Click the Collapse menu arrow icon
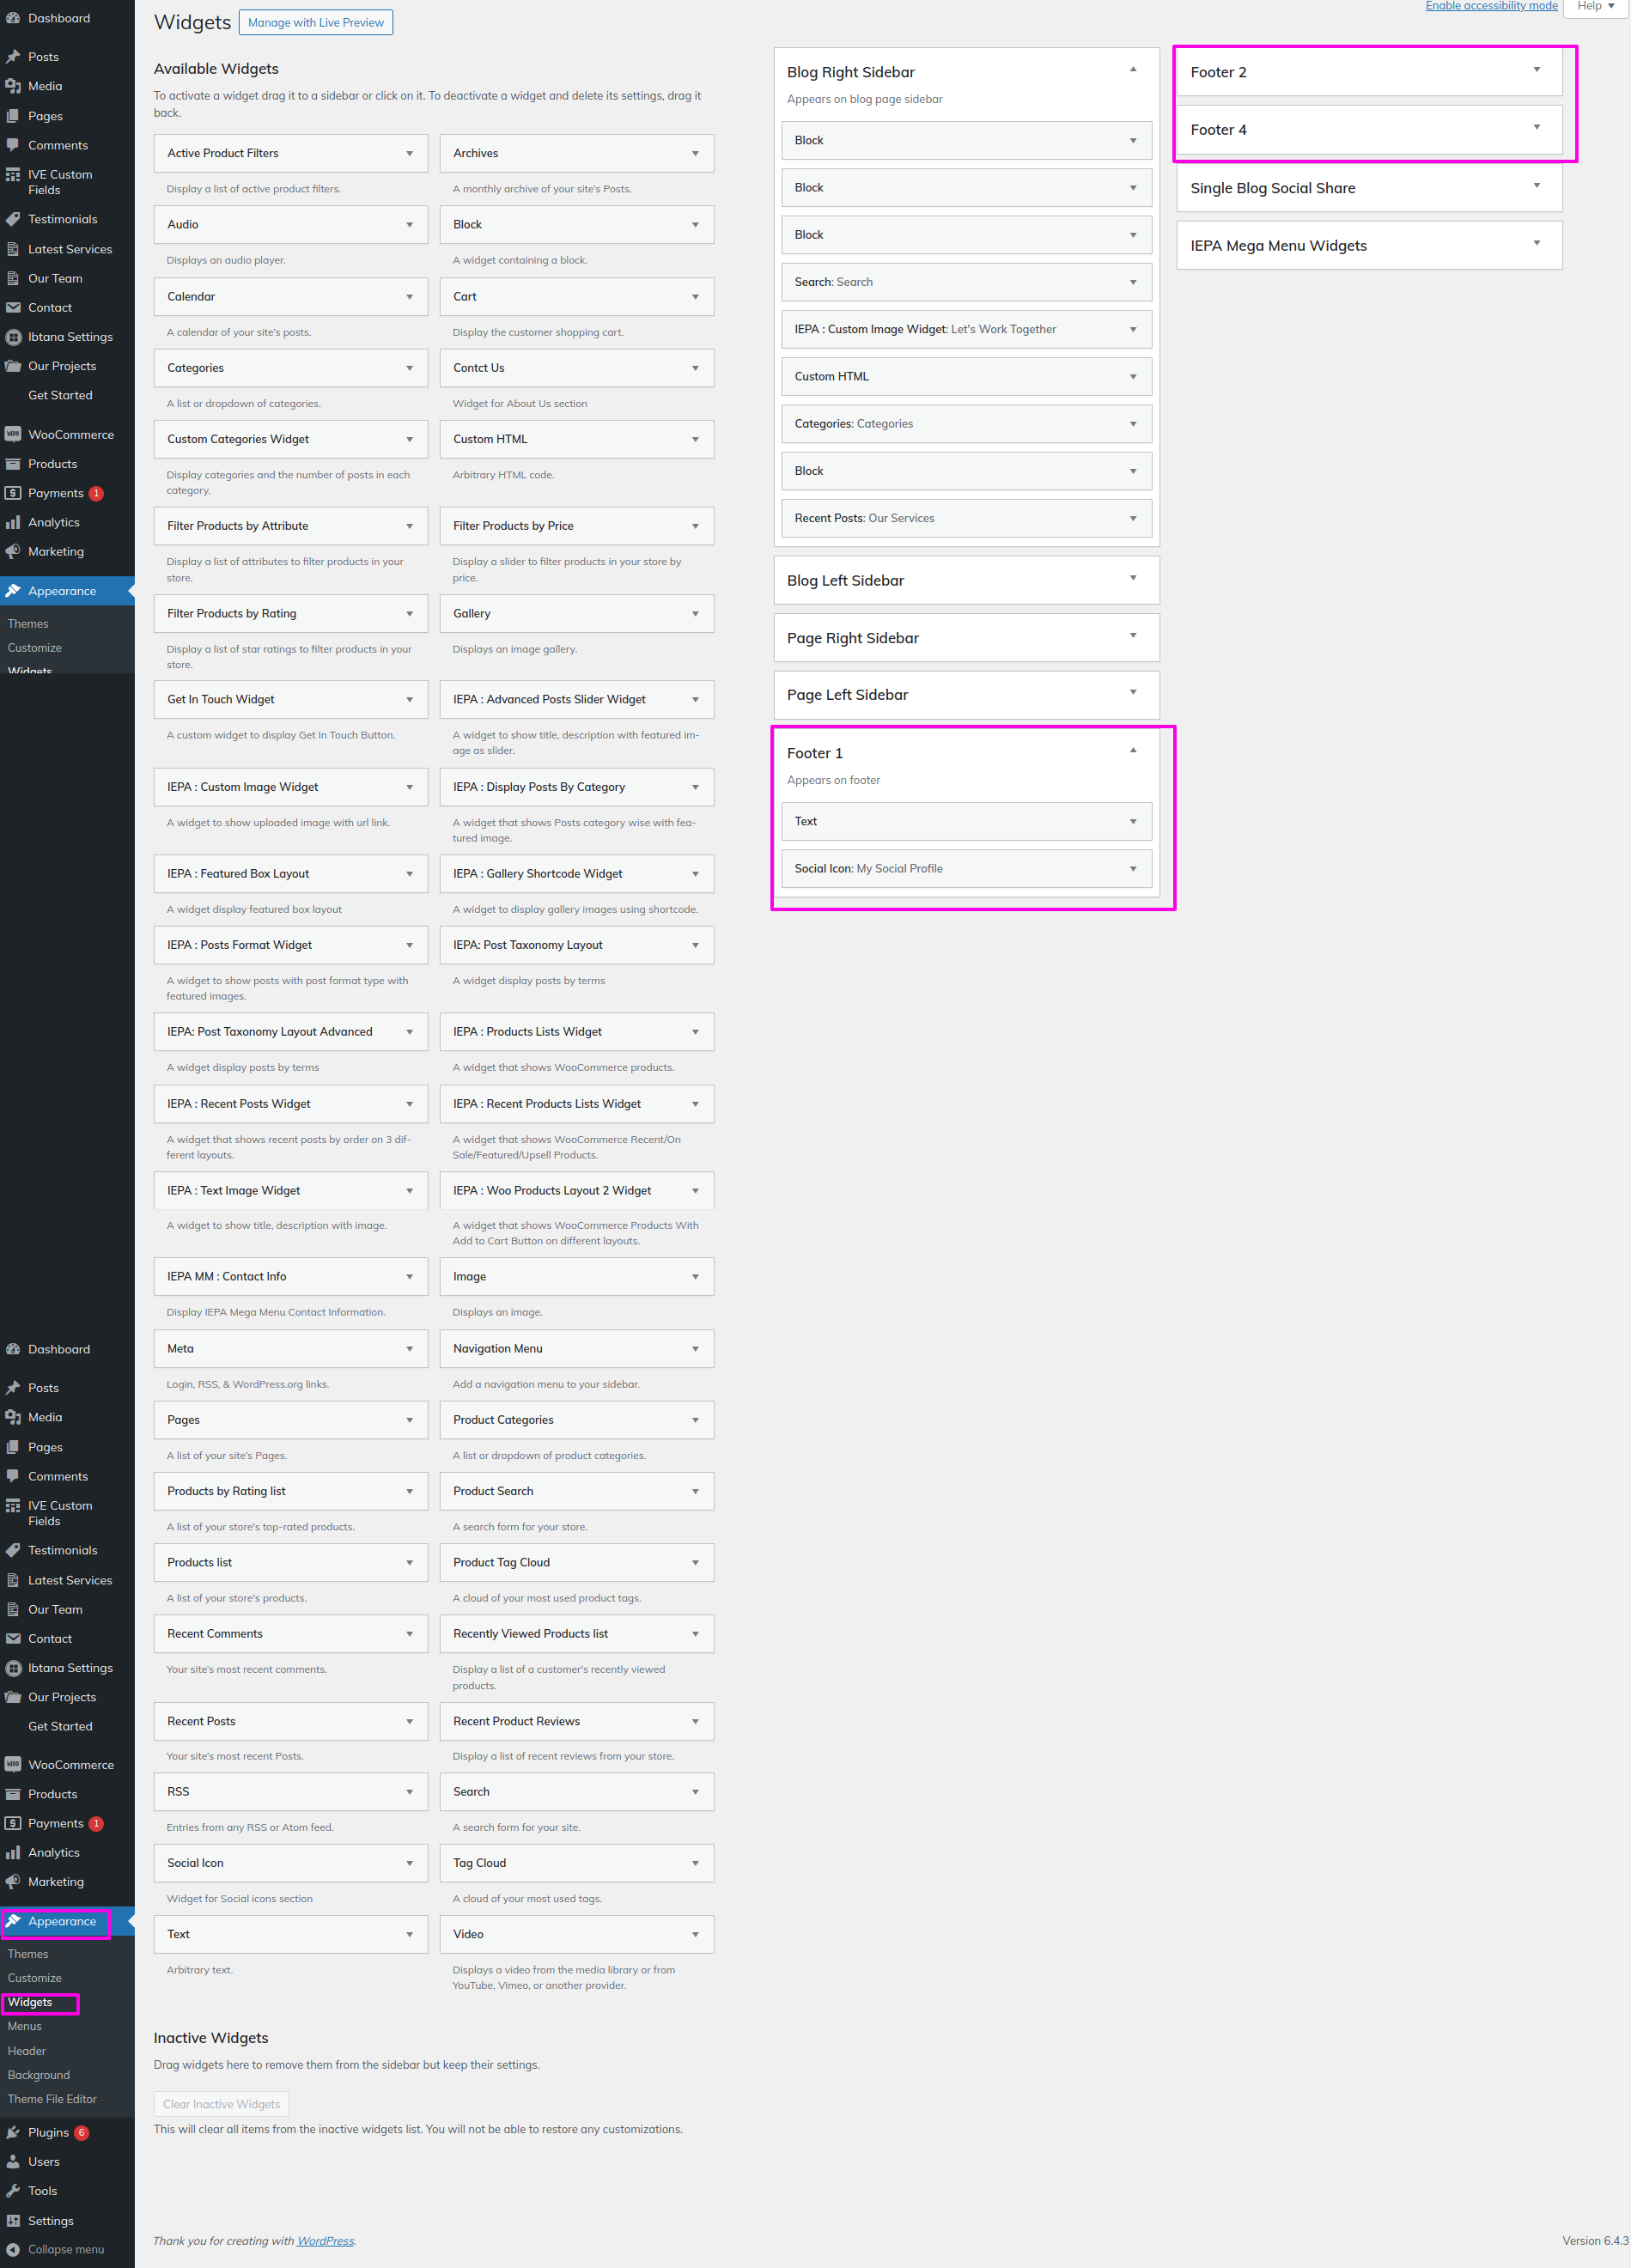Viewport: 1631px width, 2268px height. tap(13, 2249)
